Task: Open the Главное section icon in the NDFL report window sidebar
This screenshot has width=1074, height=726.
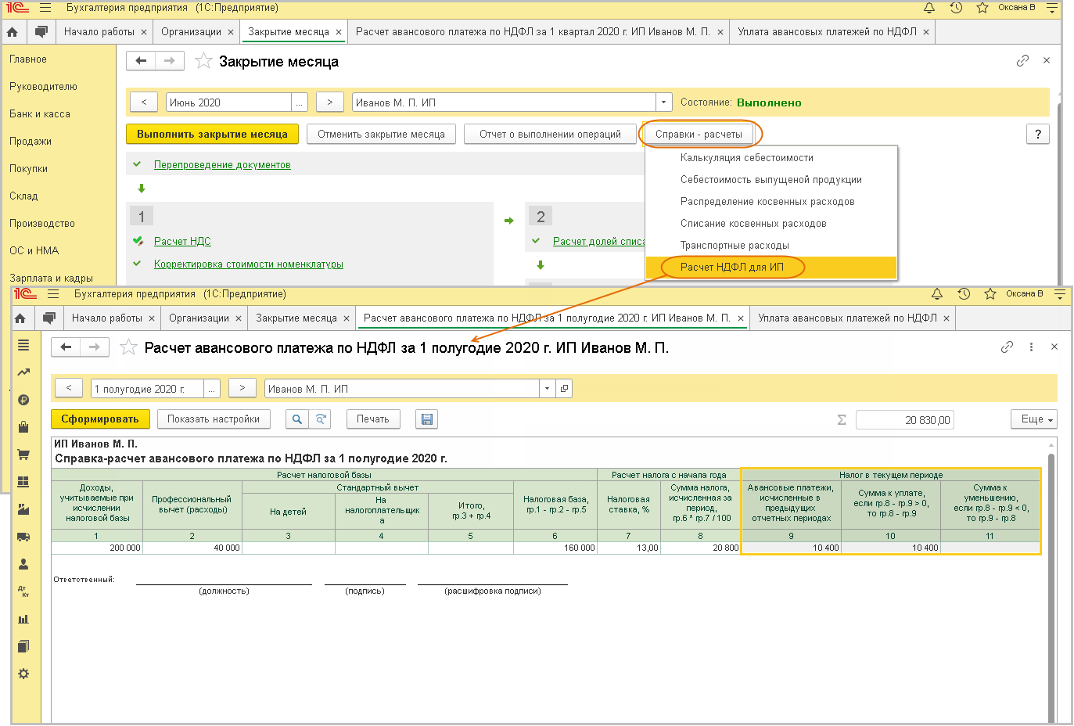Action: [23, 345]
